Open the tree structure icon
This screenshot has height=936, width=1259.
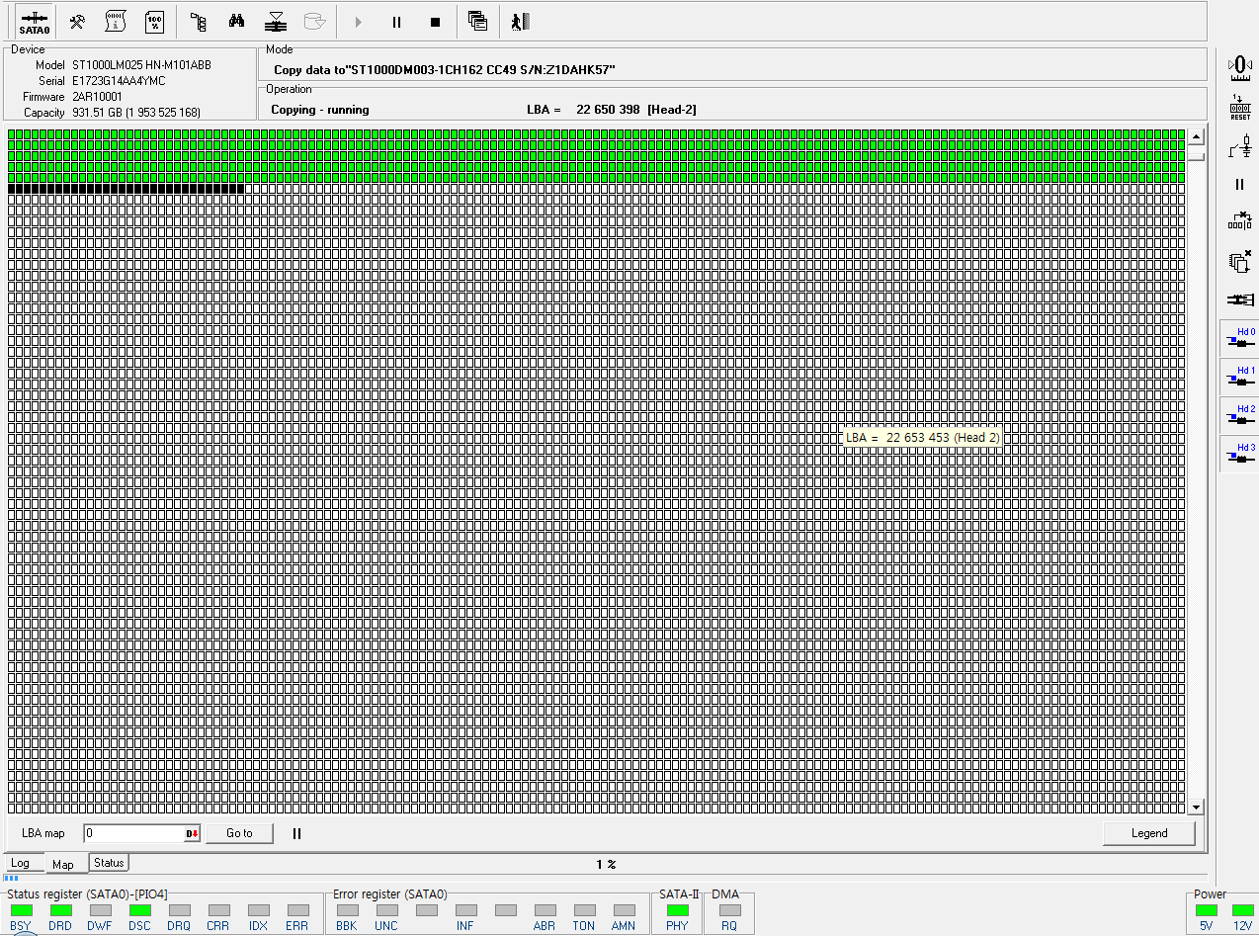(199, 21)
